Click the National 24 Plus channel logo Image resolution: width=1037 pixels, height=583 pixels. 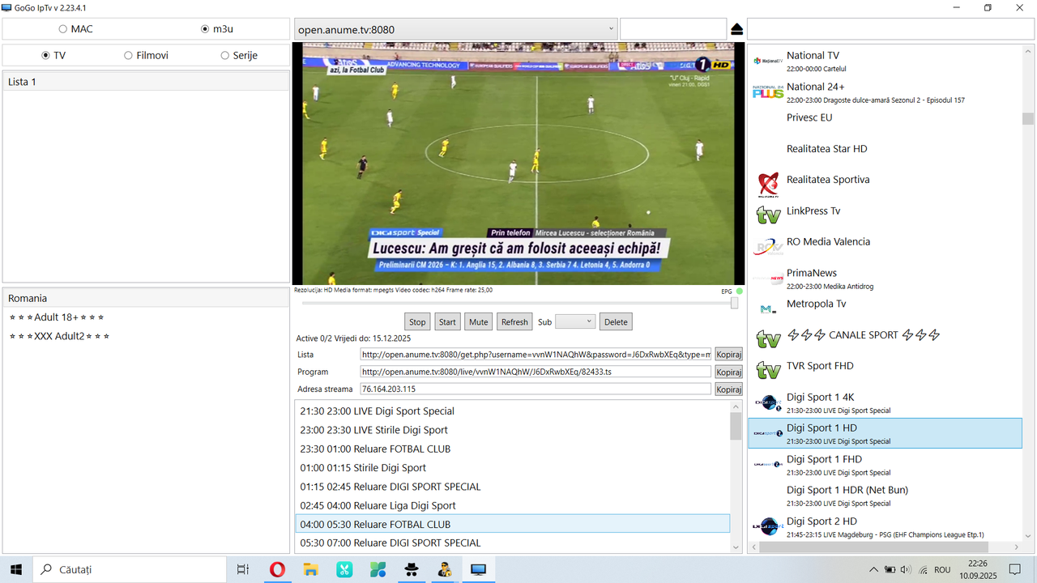767,92
